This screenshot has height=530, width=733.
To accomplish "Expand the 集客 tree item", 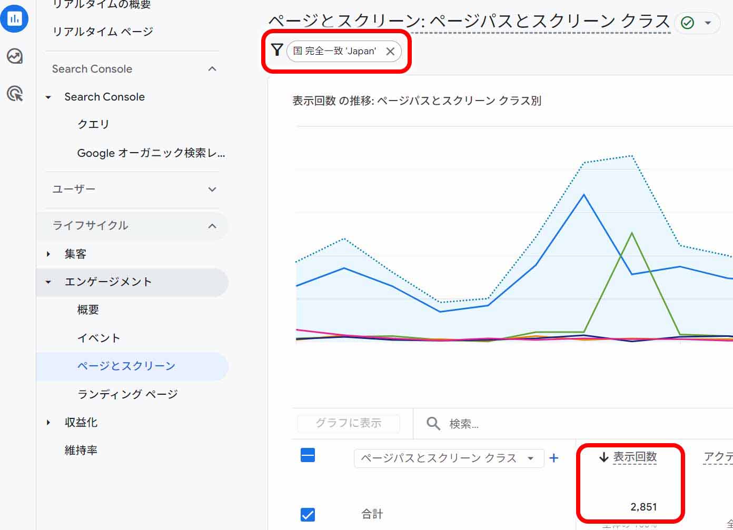I will click(x=48, y=254).
